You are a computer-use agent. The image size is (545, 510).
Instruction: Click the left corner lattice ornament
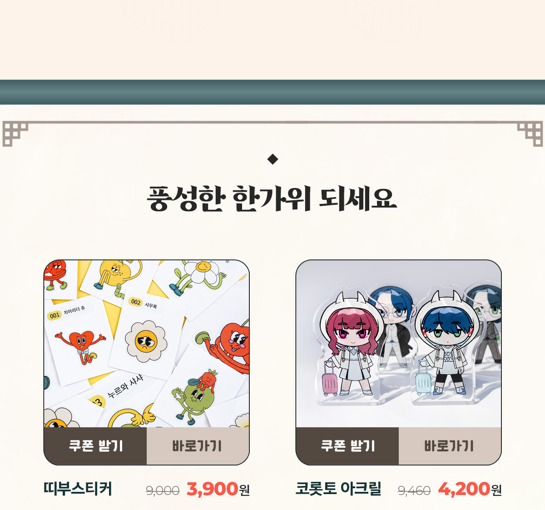pyautogui.click(x=15, y=134)
